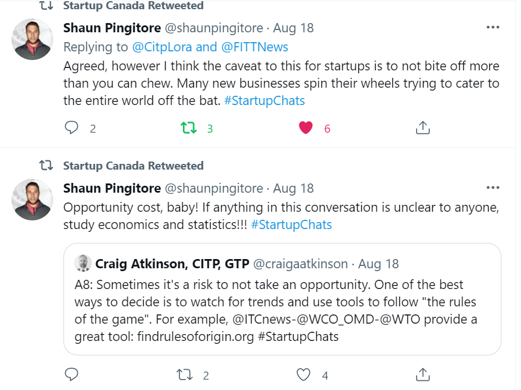Open the more options menu on the Opportunity cost tweet
The image size is (521, 390).
point(493,187)
